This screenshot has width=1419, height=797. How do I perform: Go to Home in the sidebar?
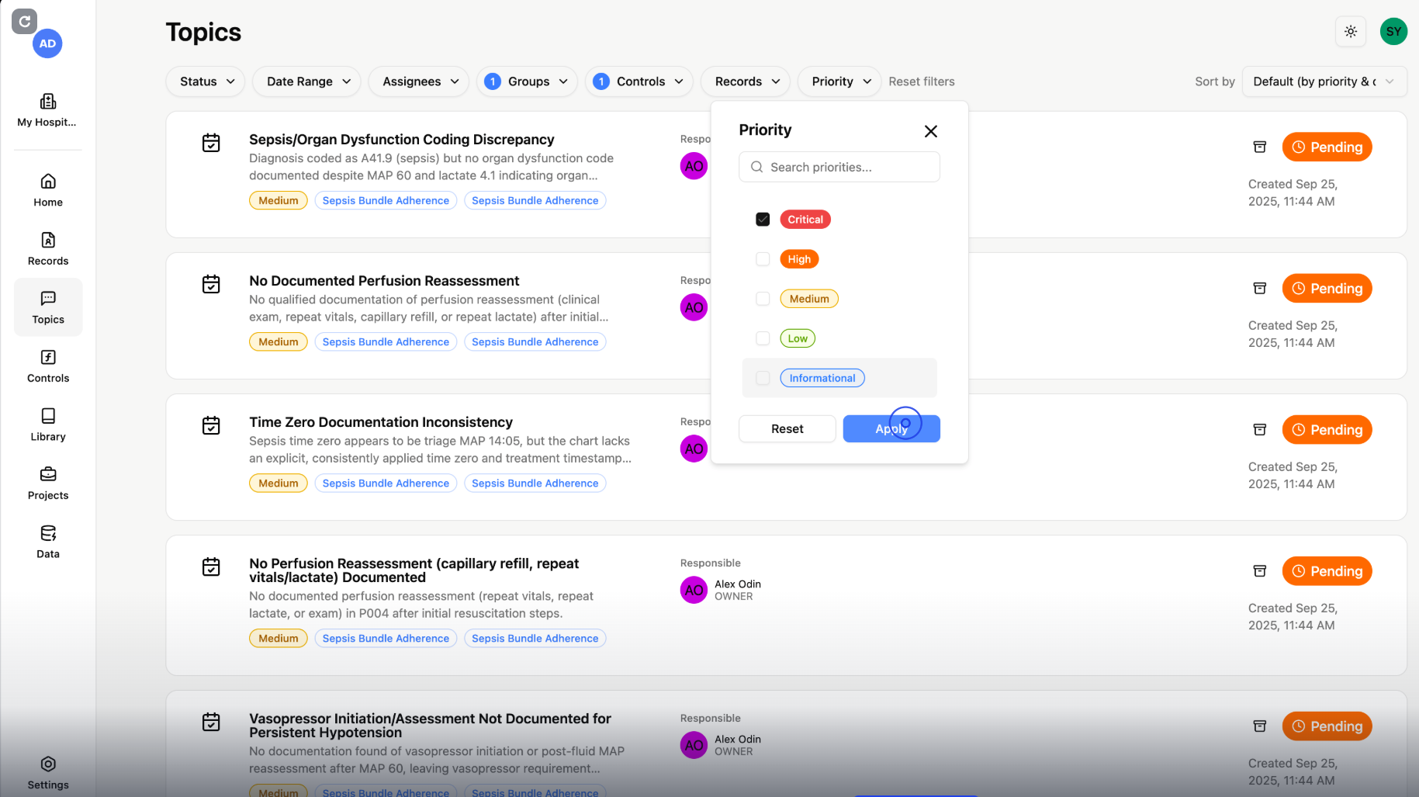(x=48, y=190)
